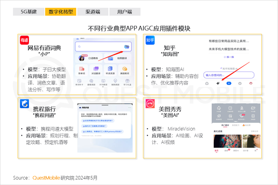278x185 pixels.
Task: Click the 小P chat-bot icon in Youdao search bar
Action: pyautogui.click(x=127, y=47)
